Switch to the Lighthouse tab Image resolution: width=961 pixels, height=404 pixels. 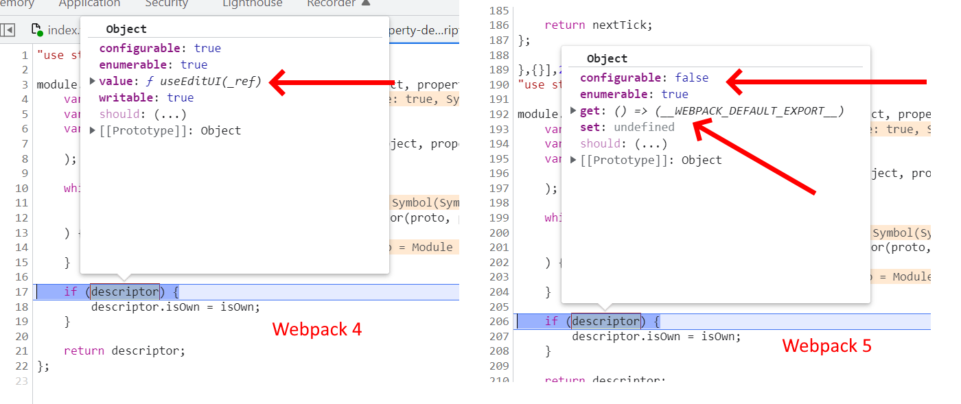pyautogui.click(x=253, y=4)
